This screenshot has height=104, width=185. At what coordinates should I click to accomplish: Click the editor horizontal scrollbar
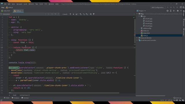pyautogui.click(x=64, y=93)
